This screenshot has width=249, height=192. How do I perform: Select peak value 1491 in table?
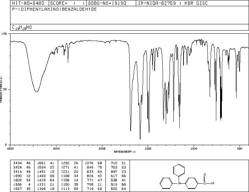coord(41,172)
